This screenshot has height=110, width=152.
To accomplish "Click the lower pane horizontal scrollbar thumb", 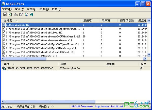I will (50, 102).
